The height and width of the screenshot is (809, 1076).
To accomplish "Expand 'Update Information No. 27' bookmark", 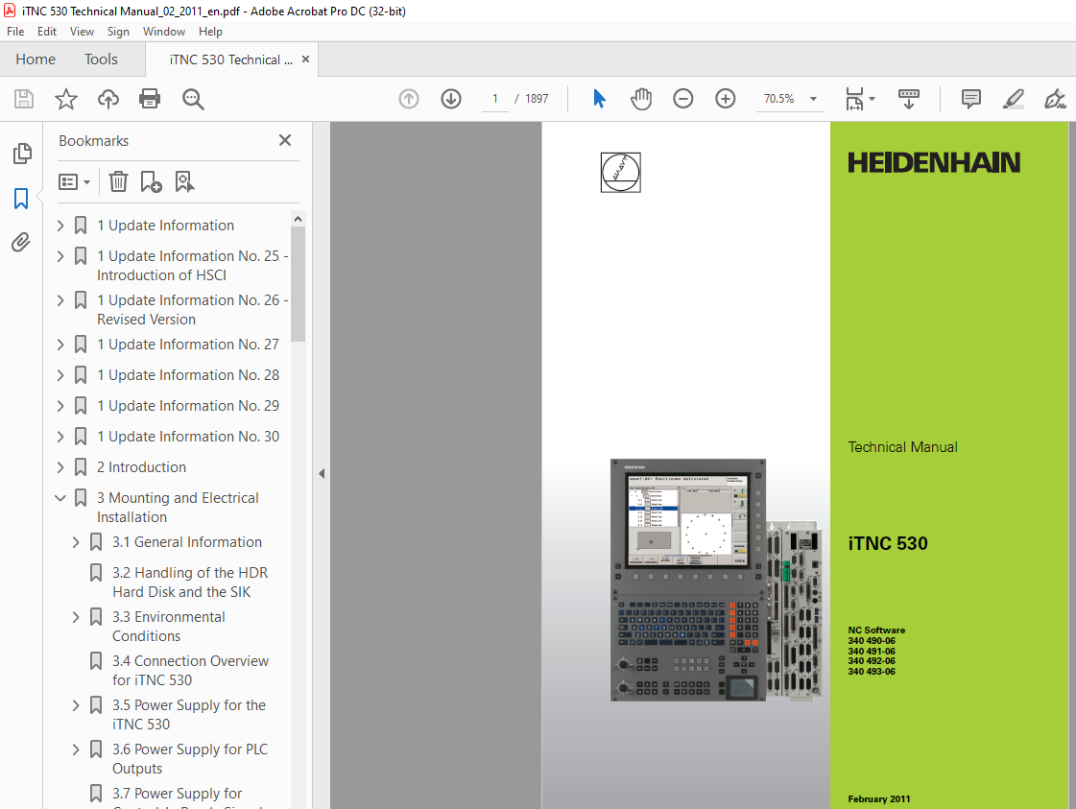I will click(60, 345).
